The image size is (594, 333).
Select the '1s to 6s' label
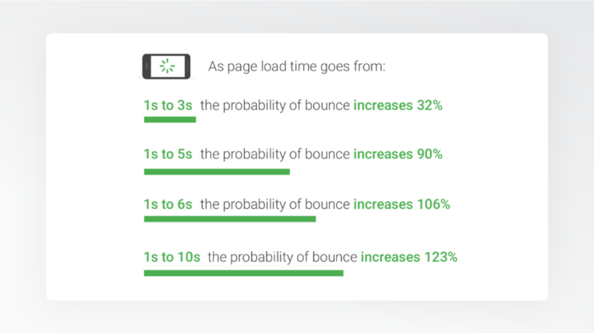tap(168, 204)
